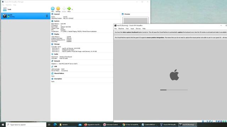Image resolution: width=227 pixels, height=127 pixels.
Task: Open Input menu in macOS VM window
Action: pyautogui.click(x=132, y=29)
